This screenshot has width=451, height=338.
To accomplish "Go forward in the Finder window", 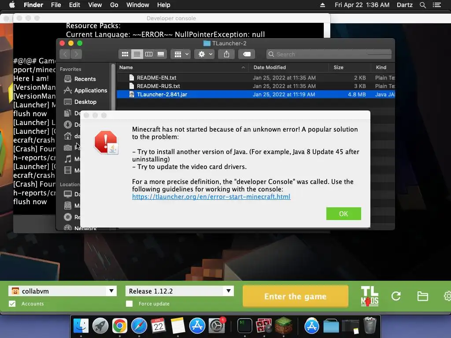I will 76,54.
